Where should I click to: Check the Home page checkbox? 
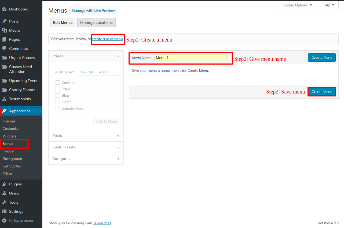(x=58, y=102)
